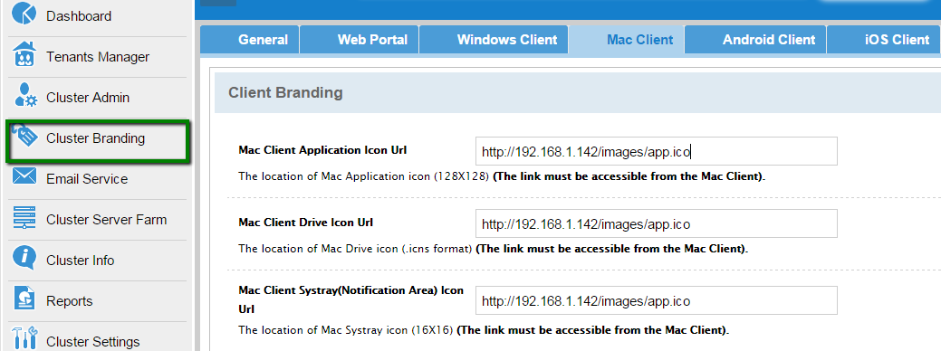Click the Cluster Info icon
Image resolution: width=941 pixels, height=351 pixels.
click(24, 259)
